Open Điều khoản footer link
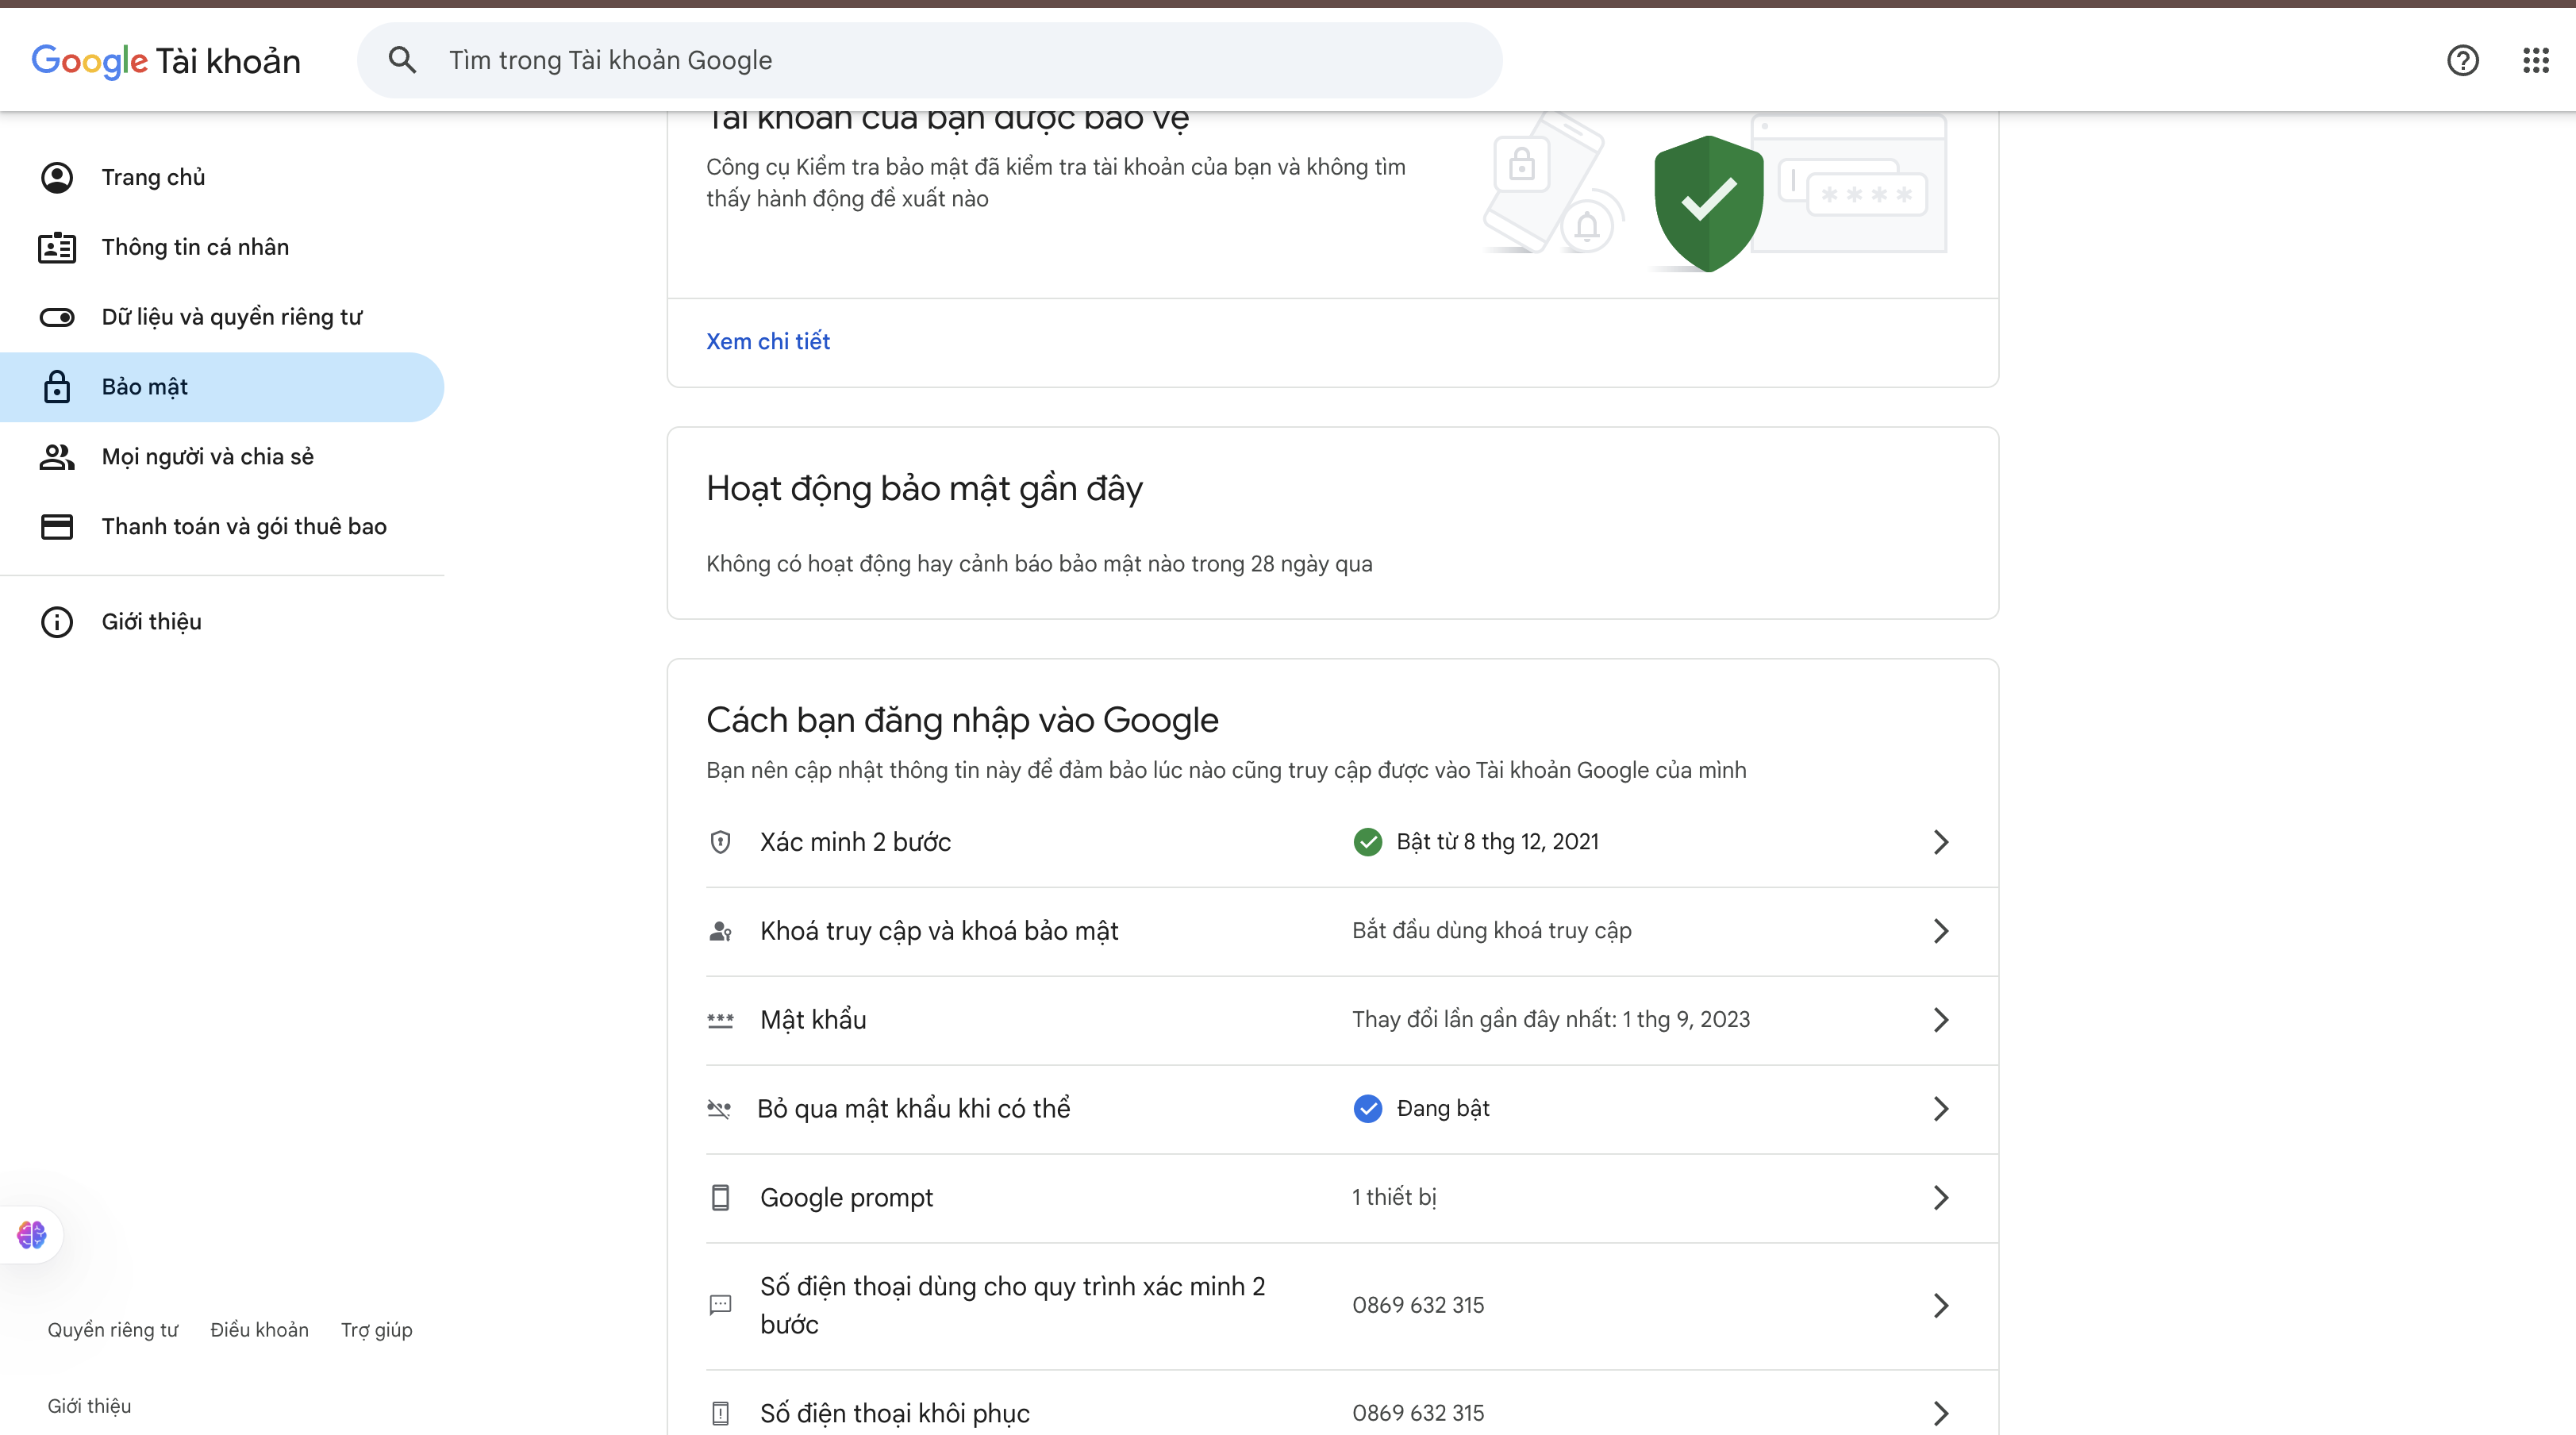 pos(259,1329)
